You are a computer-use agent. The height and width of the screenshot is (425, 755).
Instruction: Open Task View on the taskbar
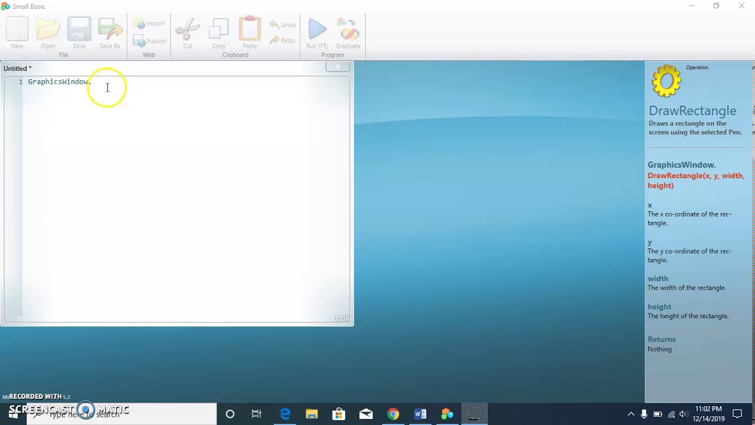pos(257,414)
